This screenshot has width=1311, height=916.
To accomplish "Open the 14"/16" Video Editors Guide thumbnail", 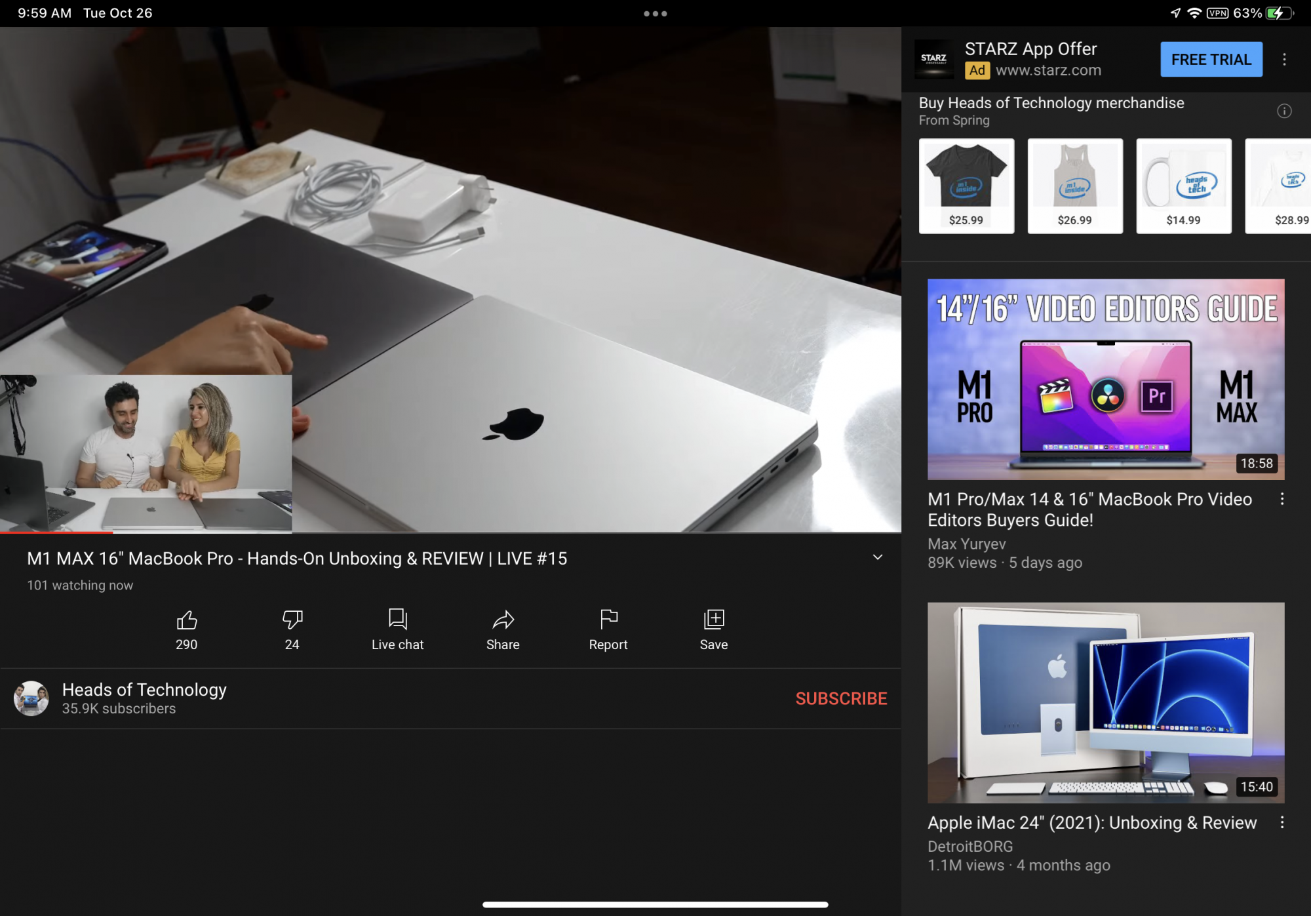I will [1105, 379].
